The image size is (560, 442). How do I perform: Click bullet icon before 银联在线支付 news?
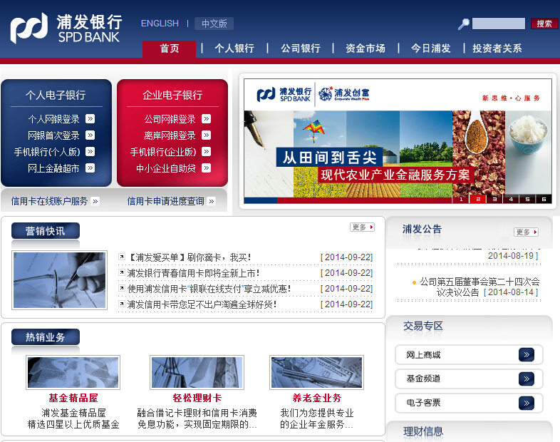[122, 288]
